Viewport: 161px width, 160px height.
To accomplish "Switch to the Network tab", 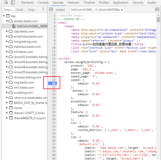I will click(x=73, y=3).
